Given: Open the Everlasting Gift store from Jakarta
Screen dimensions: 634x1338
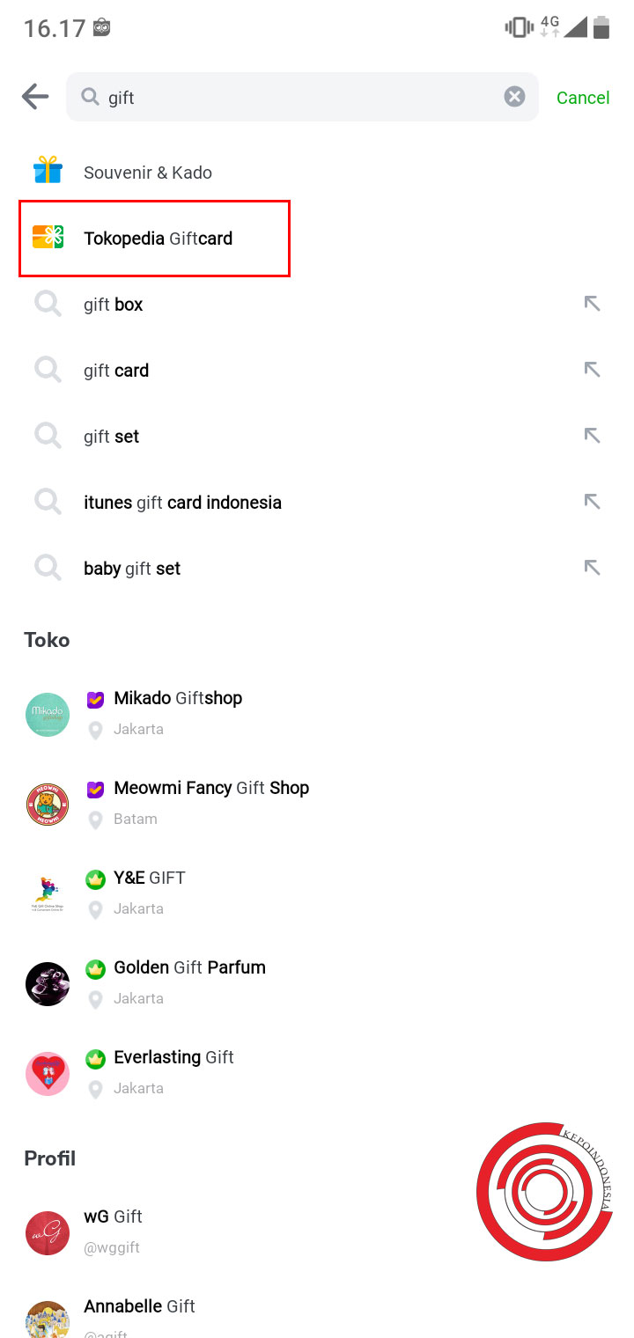Looking at the screenshot, I should (173, 1057).
